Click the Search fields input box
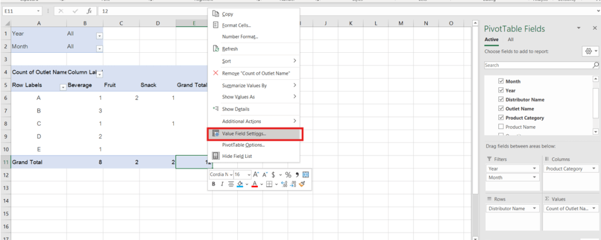The height and width of the screenshot is (240, 601). [x=538, y=65]
